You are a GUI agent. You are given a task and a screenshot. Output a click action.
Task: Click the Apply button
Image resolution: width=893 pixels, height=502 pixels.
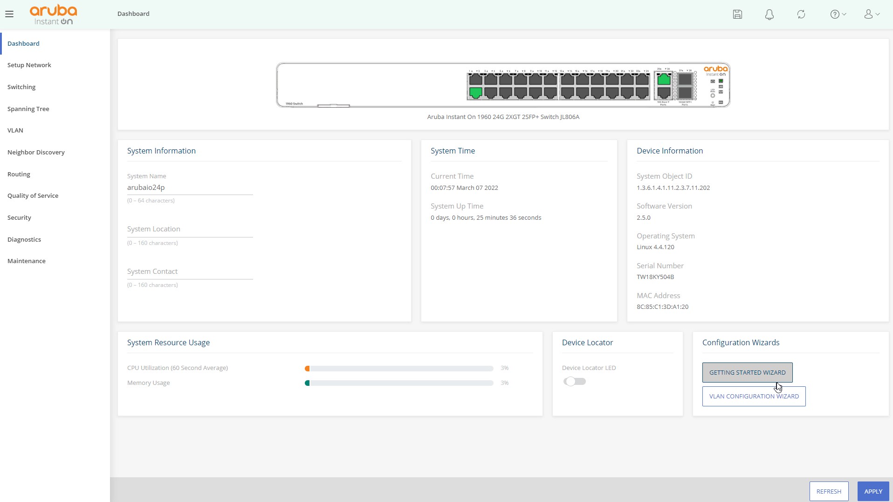tap(873, 491)
